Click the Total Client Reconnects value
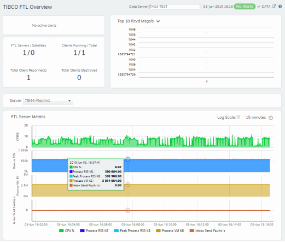 click(x=28, y=78)
